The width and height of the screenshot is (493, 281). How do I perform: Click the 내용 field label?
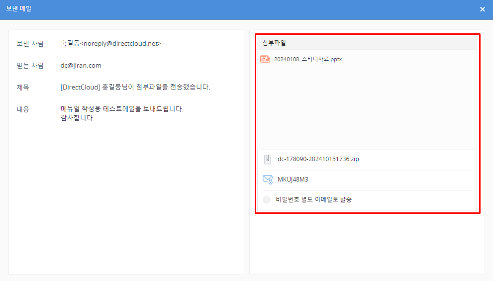pyautogui.click(x=23, y=109)
